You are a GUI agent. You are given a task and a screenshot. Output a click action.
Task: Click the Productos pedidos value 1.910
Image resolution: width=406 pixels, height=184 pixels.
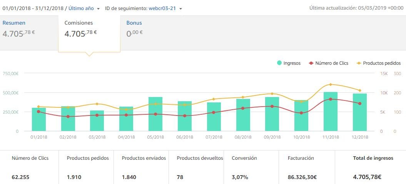coord(74,177)
